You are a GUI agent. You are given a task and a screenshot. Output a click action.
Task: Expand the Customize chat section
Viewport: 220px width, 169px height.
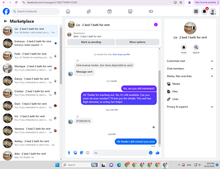190,61
